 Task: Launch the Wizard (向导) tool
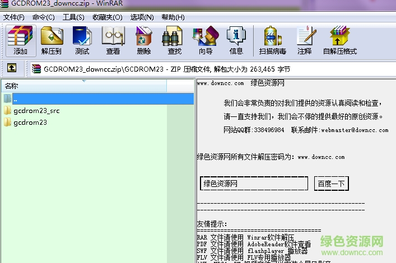pos(206,40)
